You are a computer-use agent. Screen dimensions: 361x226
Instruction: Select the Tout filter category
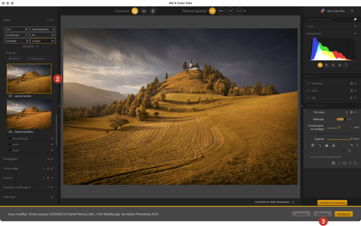click(x=17, y=29)
